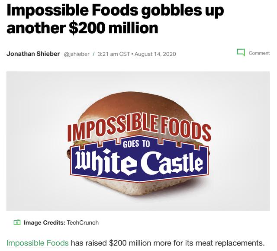Click the bold "Image Credits:" label

[x=44, y=222]
